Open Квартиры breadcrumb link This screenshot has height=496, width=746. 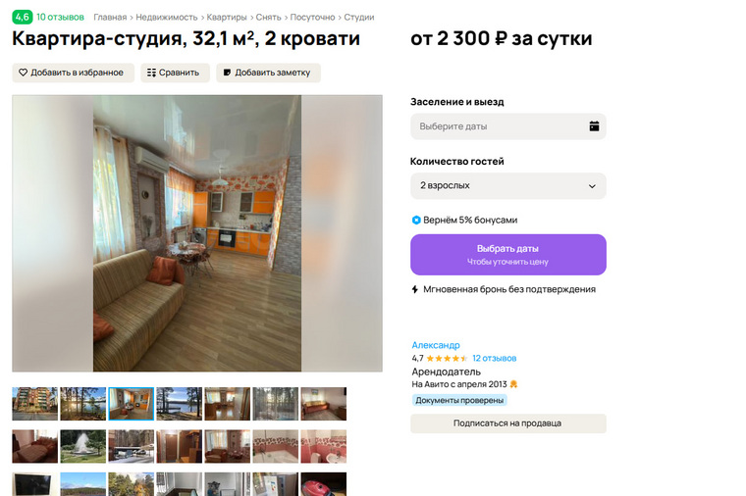tap(227, 17)
